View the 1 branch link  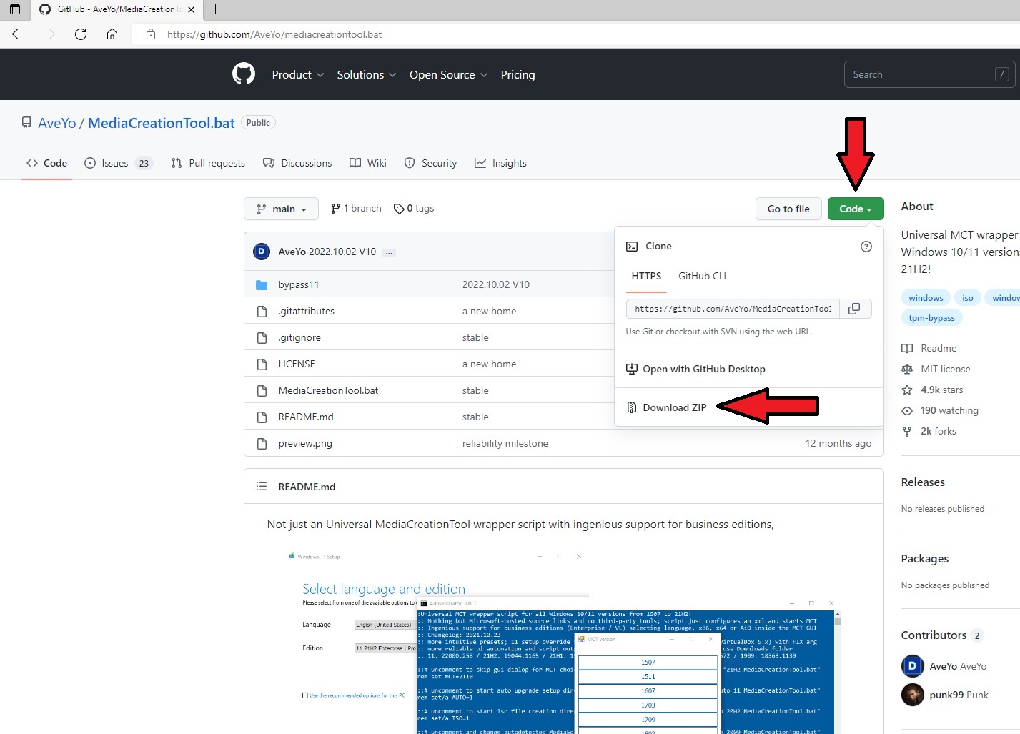356,209
